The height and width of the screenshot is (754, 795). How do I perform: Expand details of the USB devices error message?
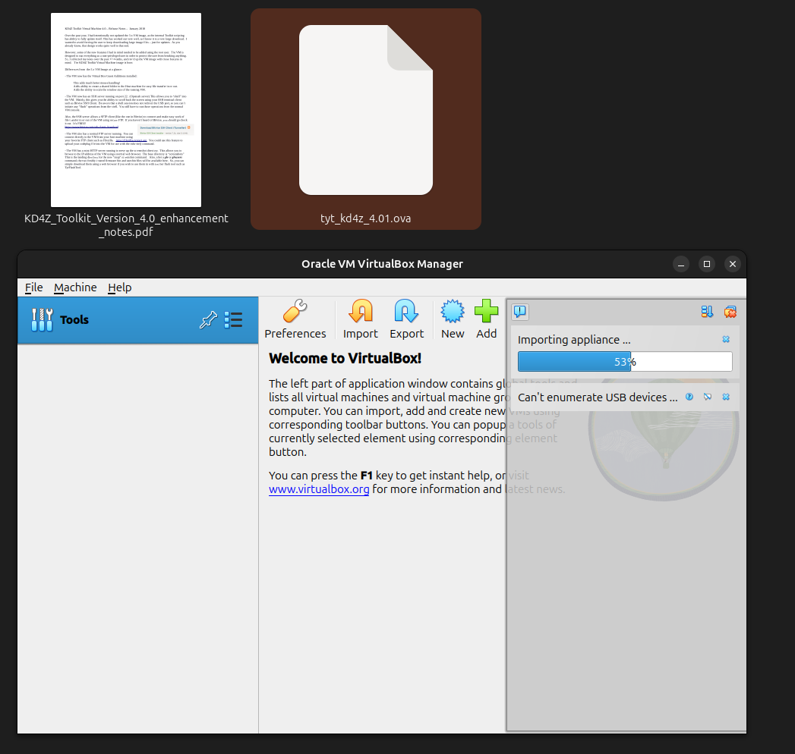(708, 397)
